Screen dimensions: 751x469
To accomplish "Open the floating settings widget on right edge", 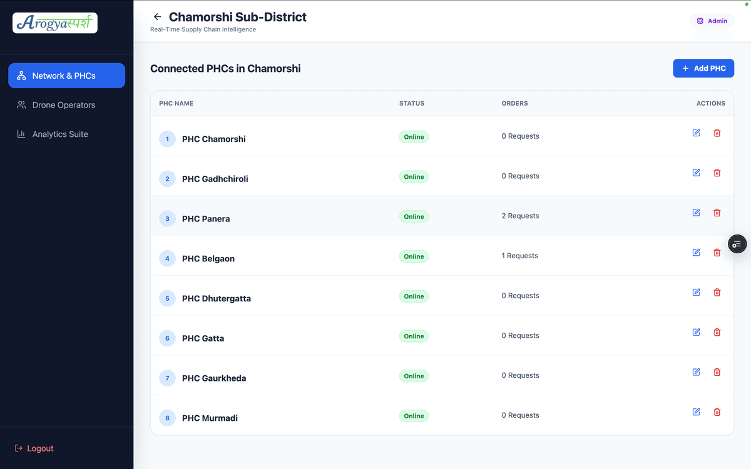I will click(737, 244).
